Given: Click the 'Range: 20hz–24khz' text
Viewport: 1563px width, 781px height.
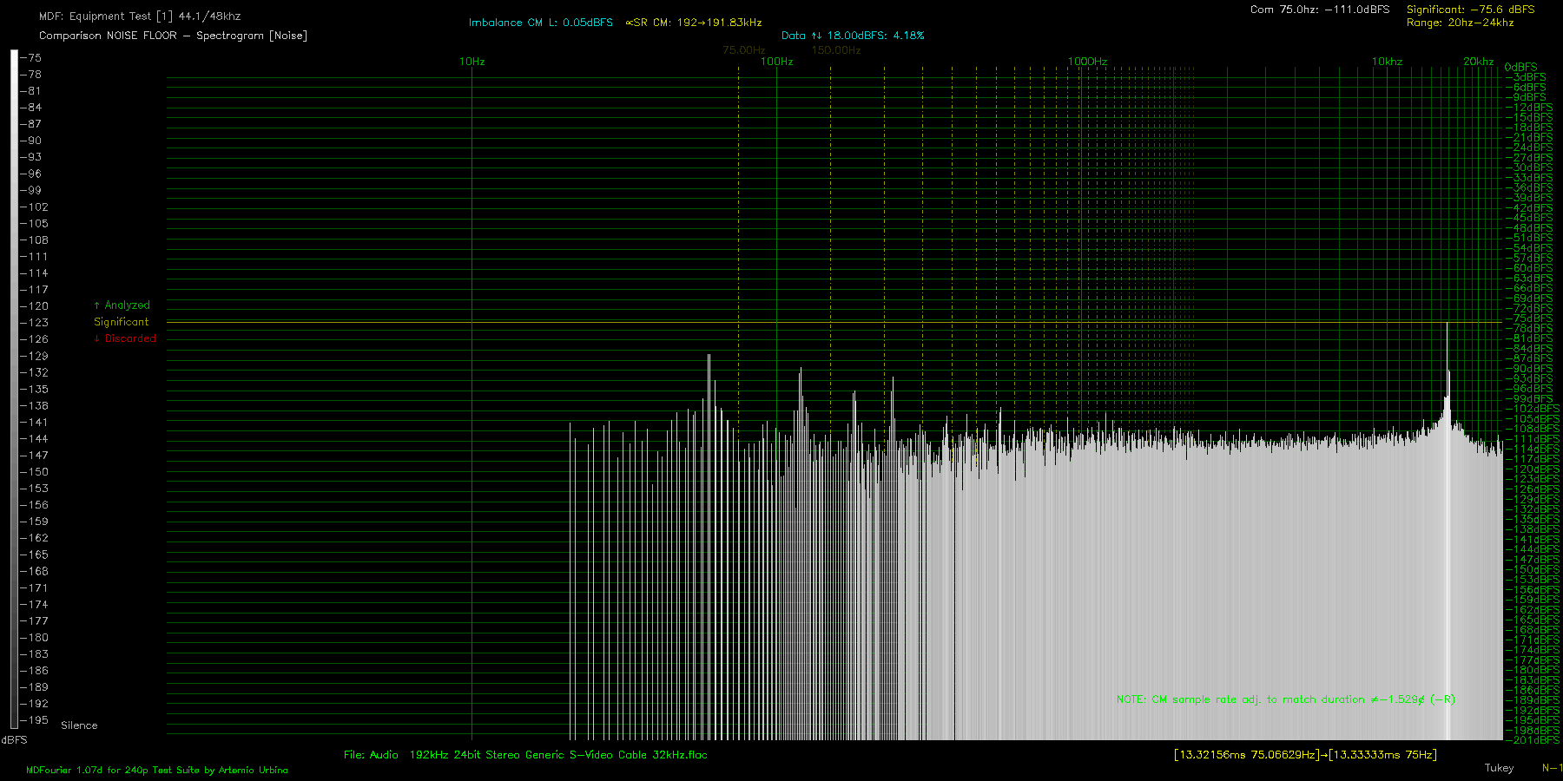Looking at the screenshot, I should (x=1461, y=23).
